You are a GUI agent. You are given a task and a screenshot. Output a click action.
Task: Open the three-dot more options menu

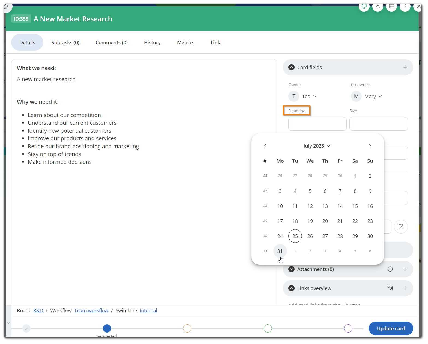click(405, 7)
